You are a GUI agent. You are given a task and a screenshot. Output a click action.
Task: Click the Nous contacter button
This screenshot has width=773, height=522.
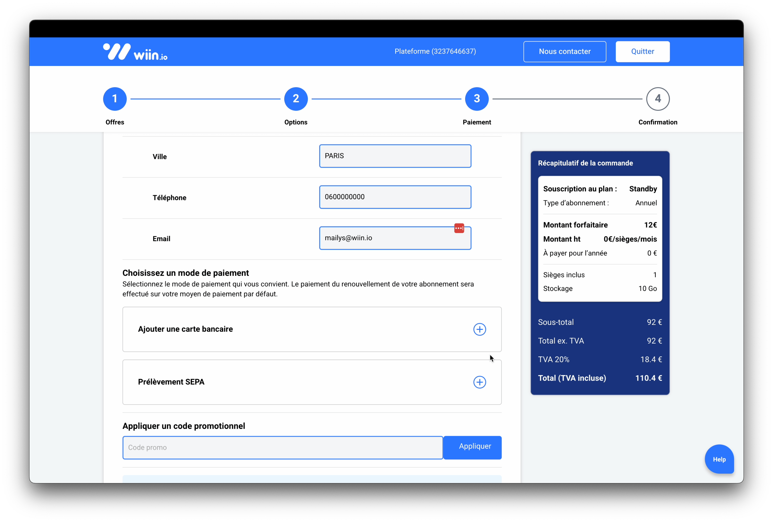565,52
